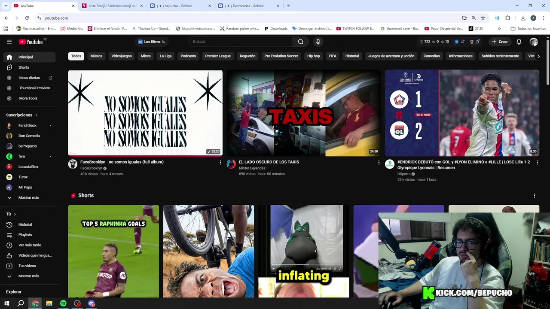
Task: Open the Los filtros extension dropdown
Action: click(152, 42)
